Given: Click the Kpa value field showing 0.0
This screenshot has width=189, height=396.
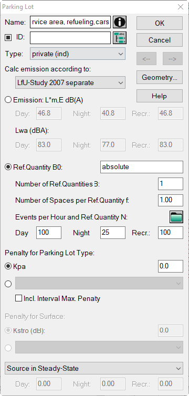Looking at the screenshot, I should tap(171, 266).
